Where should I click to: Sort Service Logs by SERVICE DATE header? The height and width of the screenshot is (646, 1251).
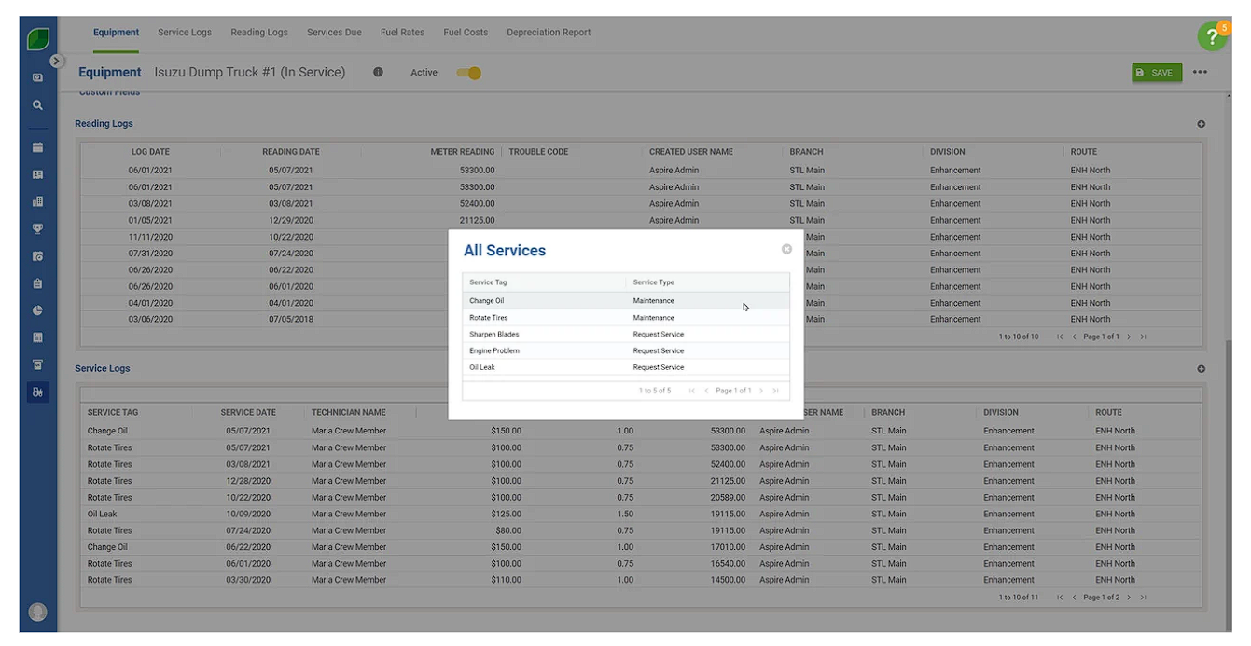pos(248,413)
